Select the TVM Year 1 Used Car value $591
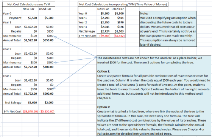 click(120, 18)
